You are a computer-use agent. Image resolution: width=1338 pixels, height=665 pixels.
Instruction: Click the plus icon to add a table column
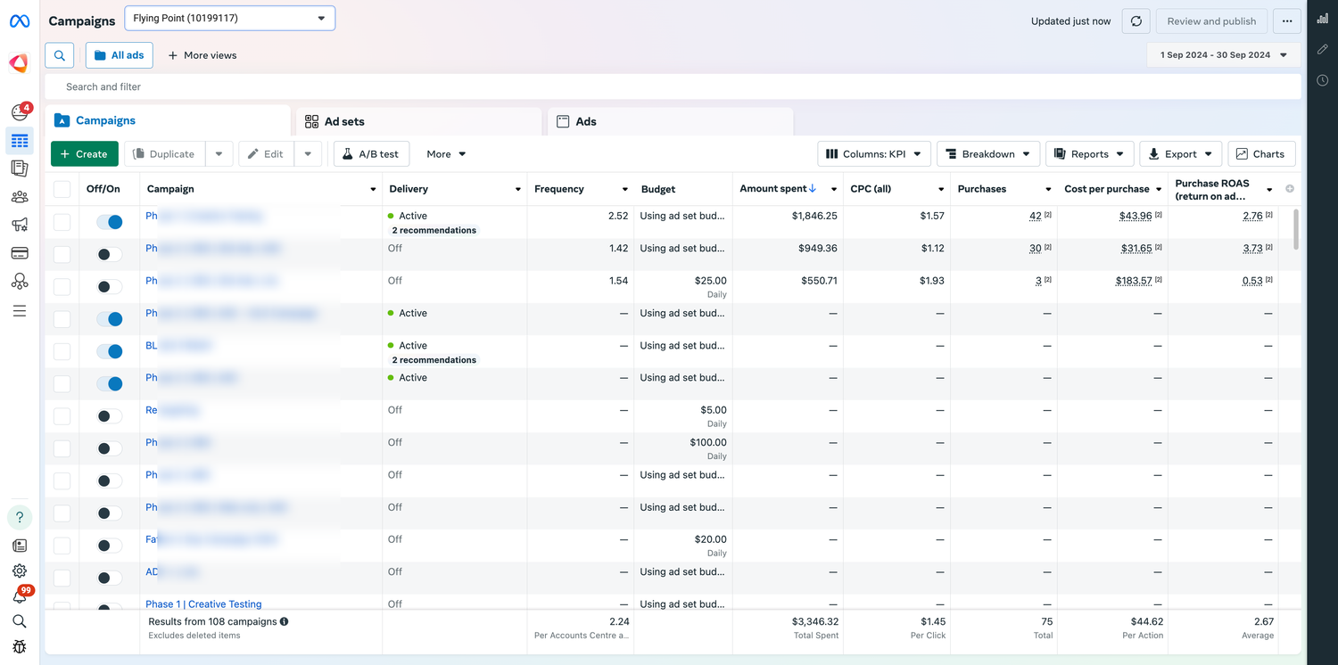(x=1290, y=189)
